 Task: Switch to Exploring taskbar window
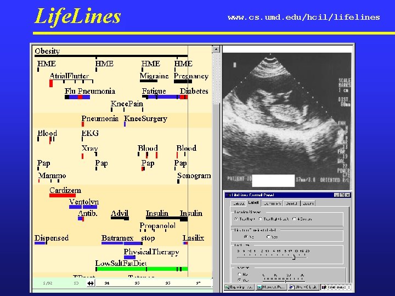tap(239, 287)
